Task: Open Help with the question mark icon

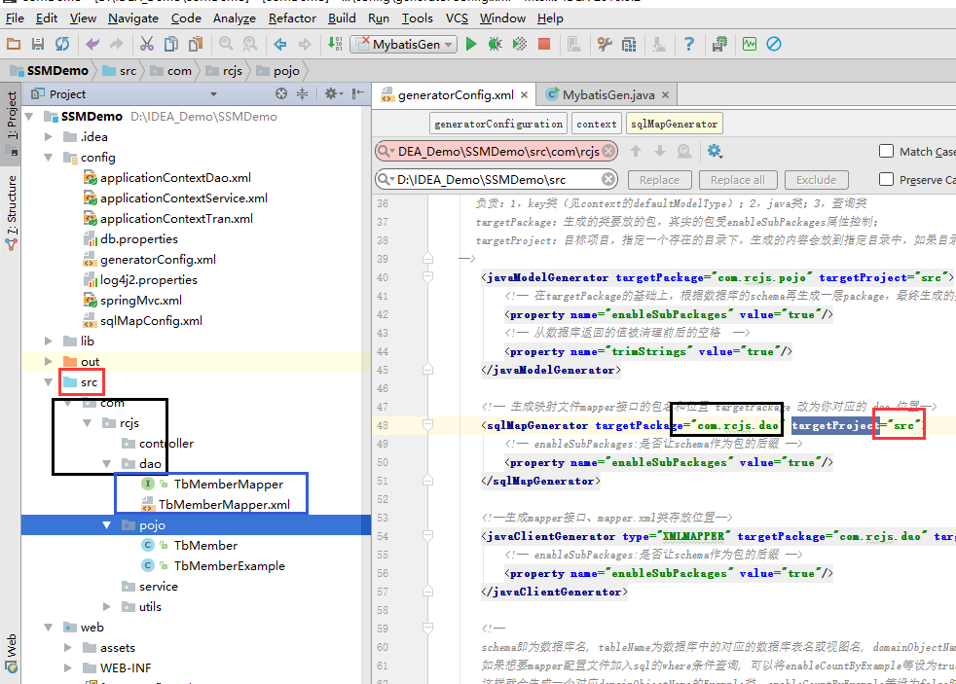Action: pos(689,44)
